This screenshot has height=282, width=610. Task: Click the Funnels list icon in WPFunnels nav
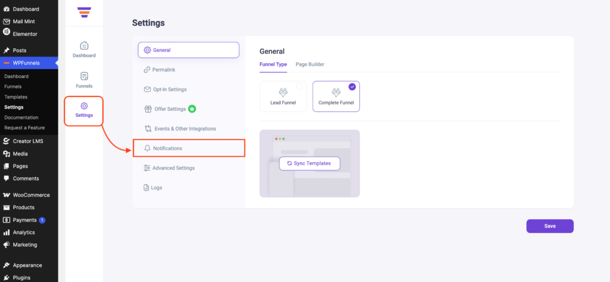[x=84, y=76]
